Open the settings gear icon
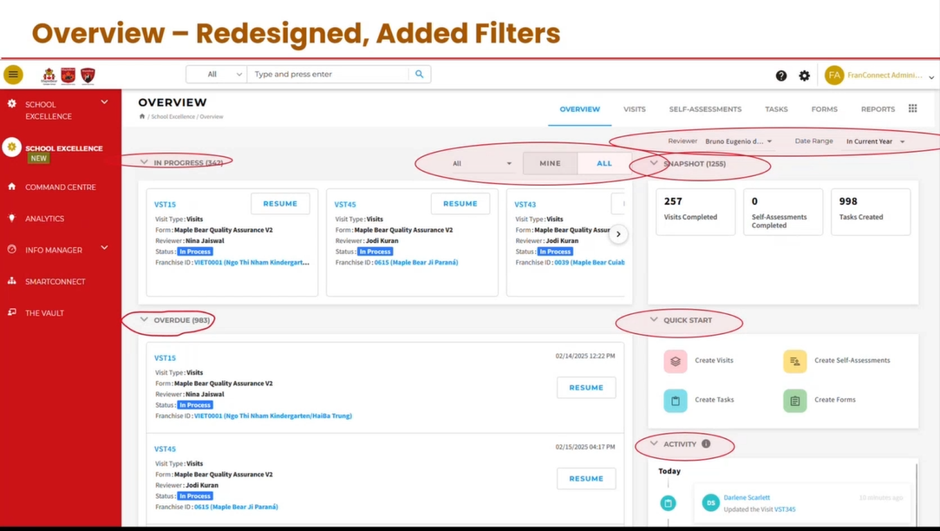 click(804, 75)
